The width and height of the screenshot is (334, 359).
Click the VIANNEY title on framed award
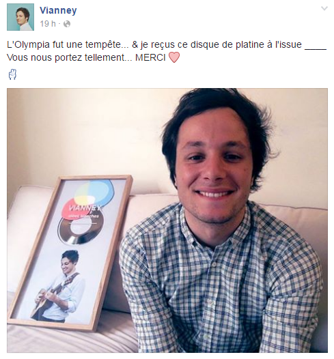coord(85,208)
